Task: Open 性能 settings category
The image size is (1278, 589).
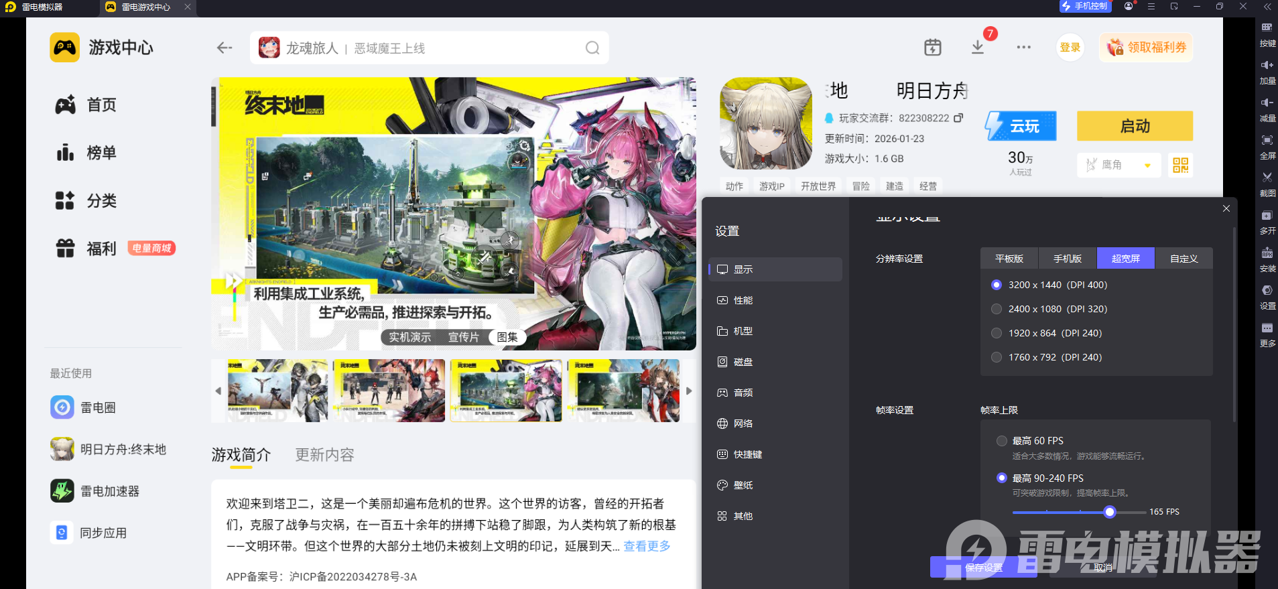Action: pos(775,300)
